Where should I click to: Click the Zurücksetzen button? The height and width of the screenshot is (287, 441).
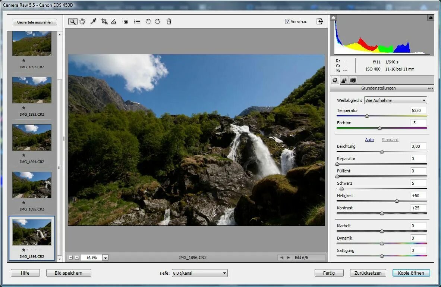368,273
